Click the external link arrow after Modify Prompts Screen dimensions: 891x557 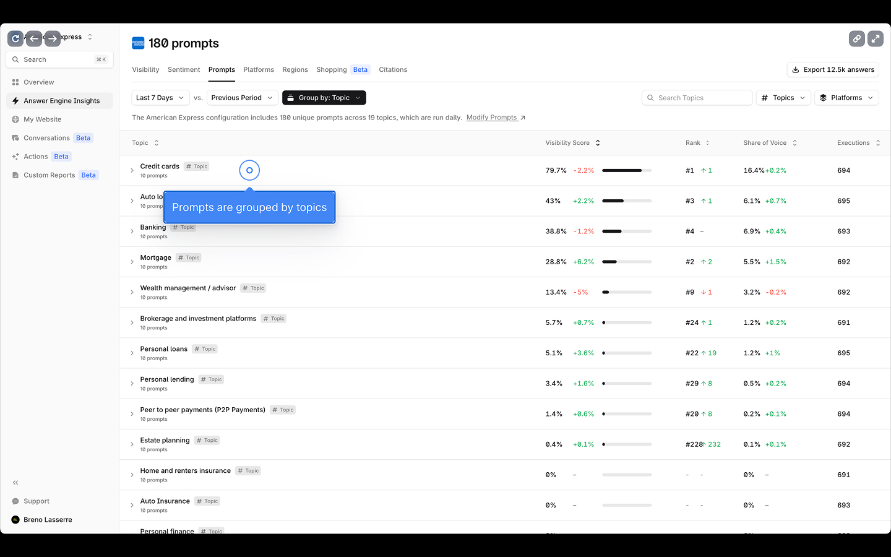pos(523,118)
